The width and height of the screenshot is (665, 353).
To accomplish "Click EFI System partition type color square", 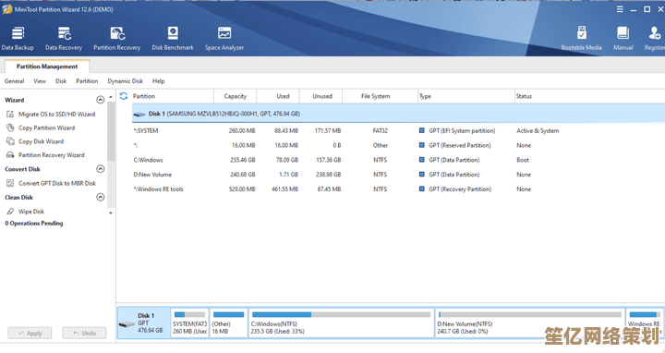I will pos(421,130).
